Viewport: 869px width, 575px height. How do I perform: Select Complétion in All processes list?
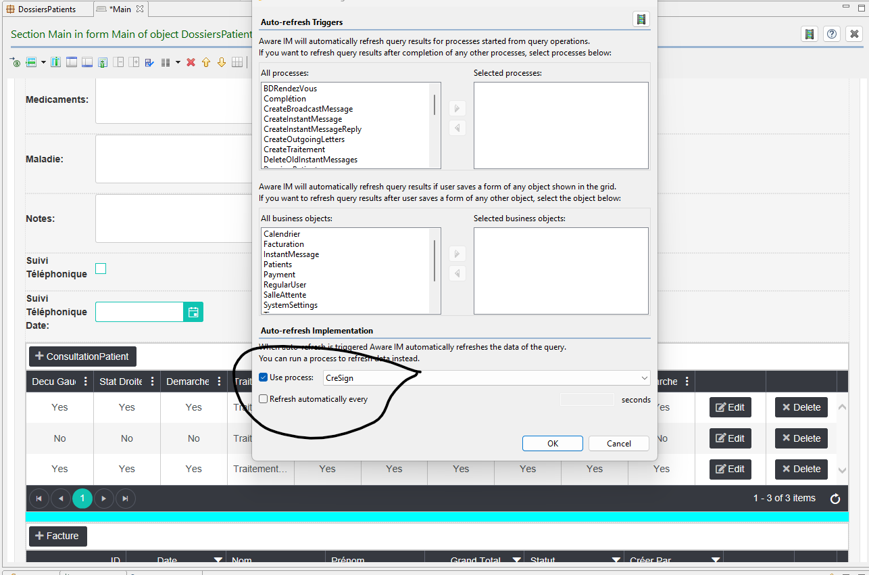pyautogui.click(x=284, y=99)
